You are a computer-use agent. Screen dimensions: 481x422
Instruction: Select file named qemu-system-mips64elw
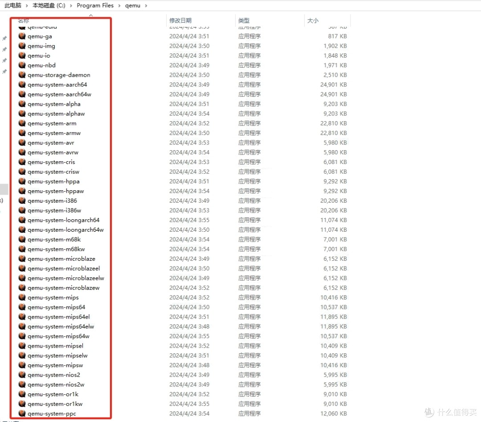pos(61,326)
